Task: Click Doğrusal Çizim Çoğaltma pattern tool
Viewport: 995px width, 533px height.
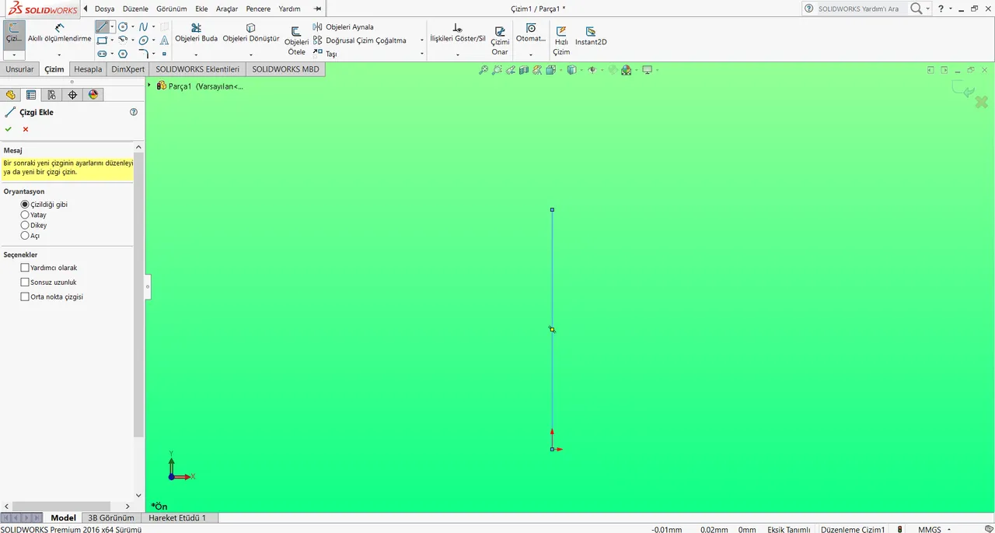Action: click(360, 40)
